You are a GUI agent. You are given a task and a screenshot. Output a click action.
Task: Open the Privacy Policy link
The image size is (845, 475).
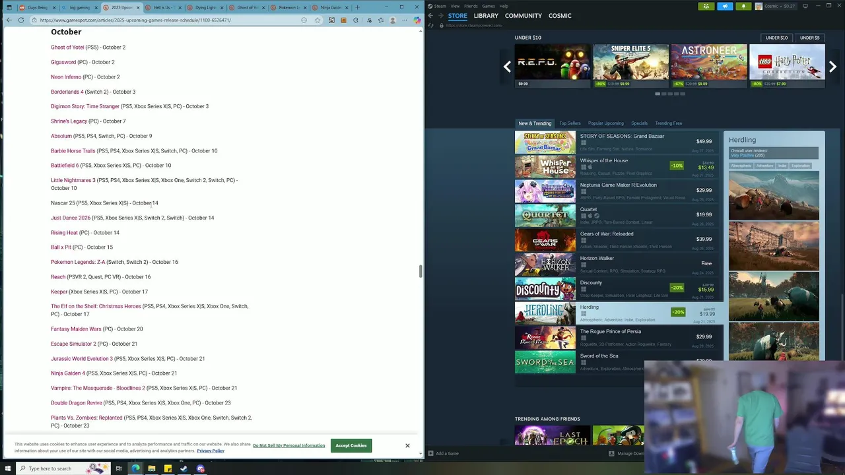pos(211,451)
